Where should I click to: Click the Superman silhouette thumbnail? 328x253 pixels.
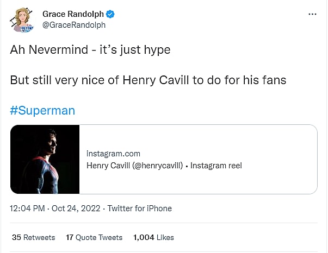(45, 159)
